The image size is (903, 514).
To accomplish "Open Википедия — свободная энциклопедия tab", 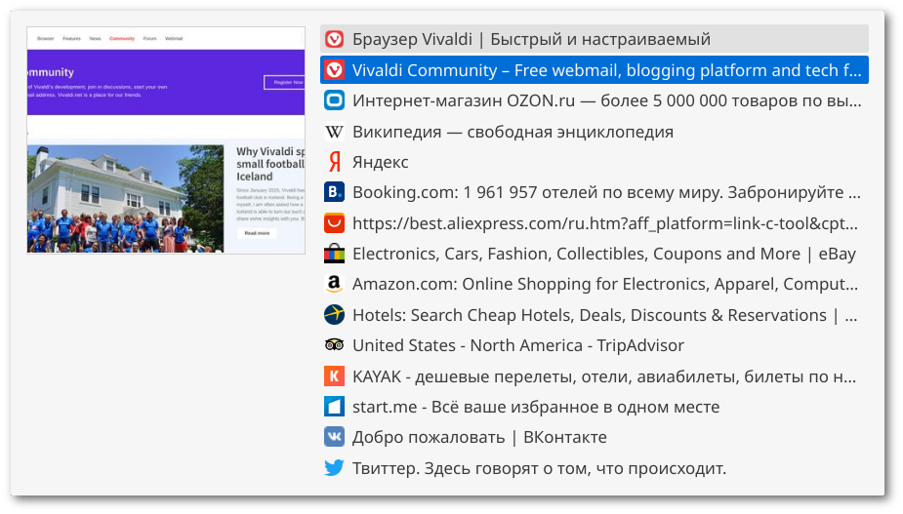I will pyautogui.click(x=595, y=132).
